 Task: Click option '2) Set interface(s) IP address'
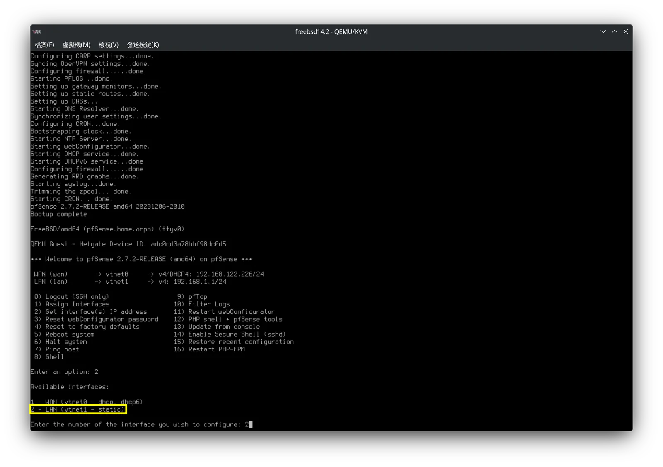(x=90, y=312)
